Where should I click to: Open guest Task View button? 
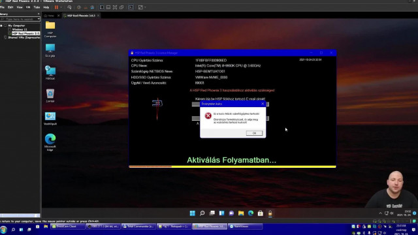(212, 213)
